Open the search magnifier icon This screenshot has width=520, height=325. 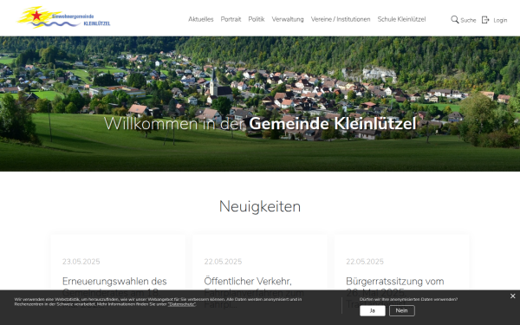point(455,20)
